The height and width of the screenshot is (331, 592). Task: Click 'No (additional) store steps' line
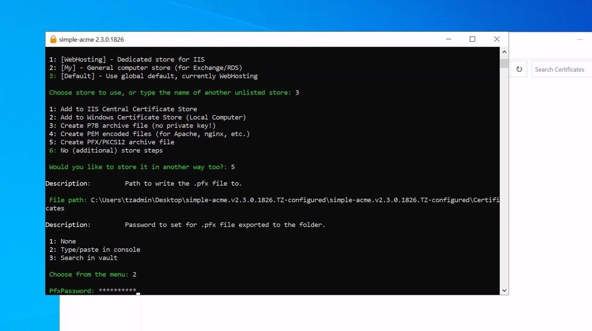coord(106,150)
